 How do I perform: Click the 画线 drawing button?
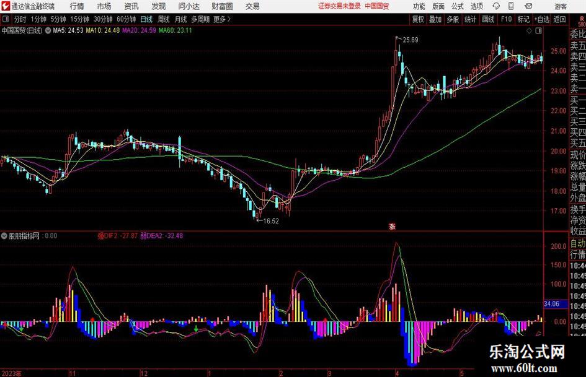point(488,19)
